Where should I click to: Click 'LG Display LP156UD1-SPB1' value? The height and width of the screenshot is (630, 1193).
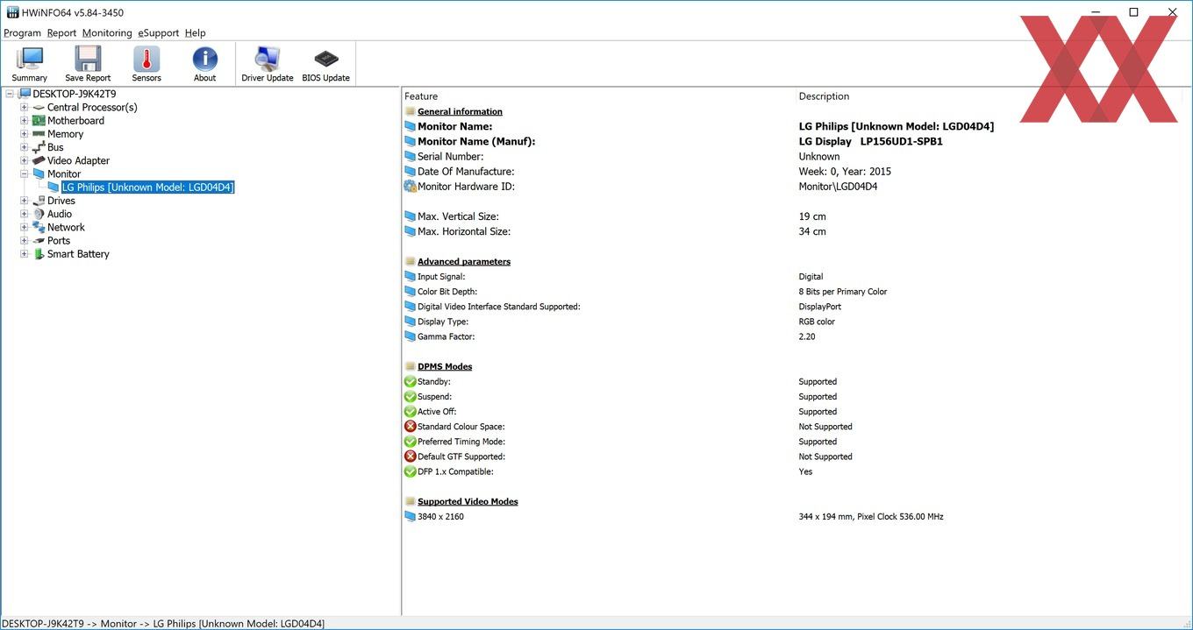(x=870, y=142)
